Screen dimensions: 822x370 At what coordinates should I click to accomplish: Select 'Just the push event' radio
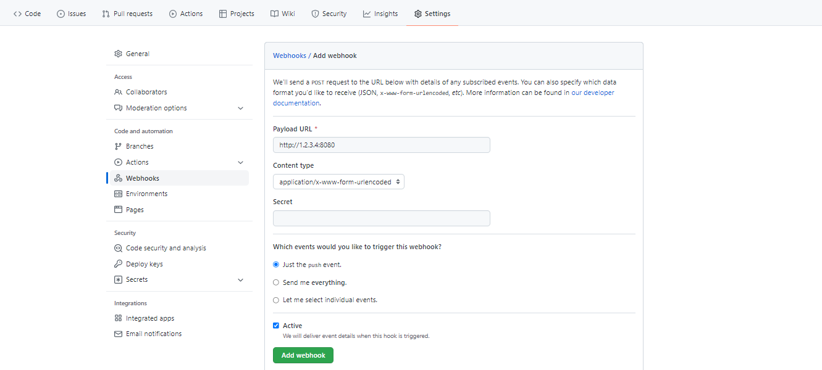click(276, 265)
